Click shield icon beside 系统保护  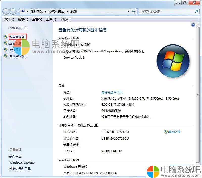6,50
